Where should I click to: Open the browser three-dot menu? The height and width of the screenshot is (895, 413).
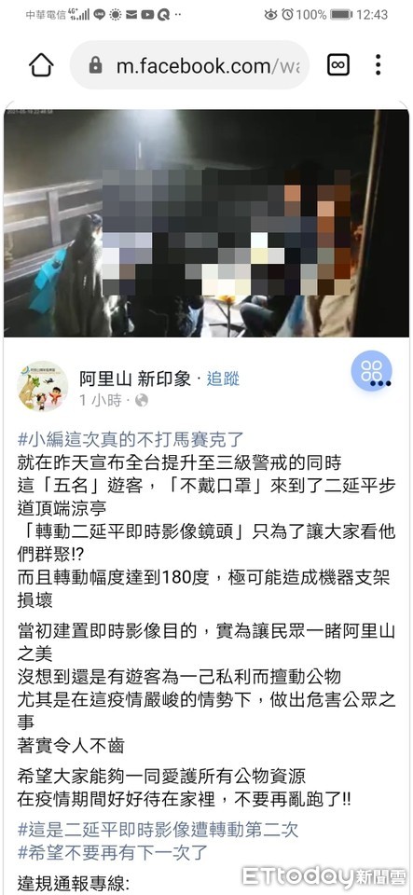tap(378, 65)
